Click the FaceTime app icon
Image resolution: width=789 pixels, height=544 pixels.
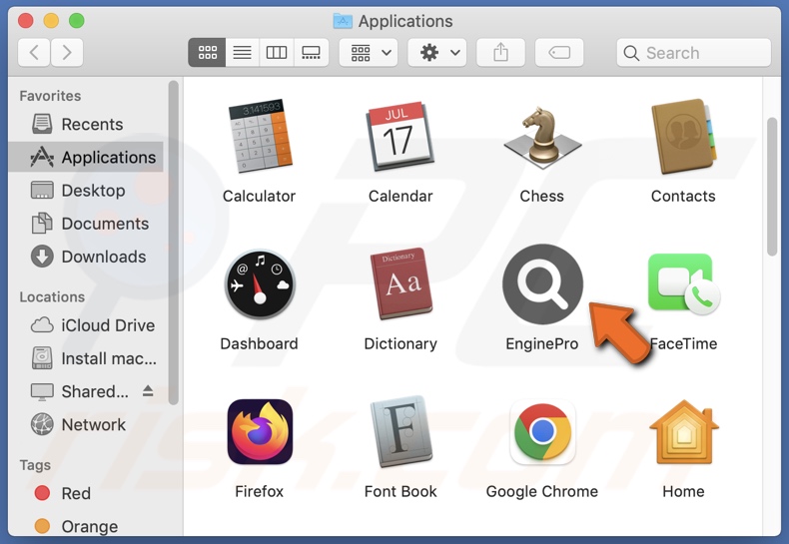pyautogui.click(x=683, y=284)
